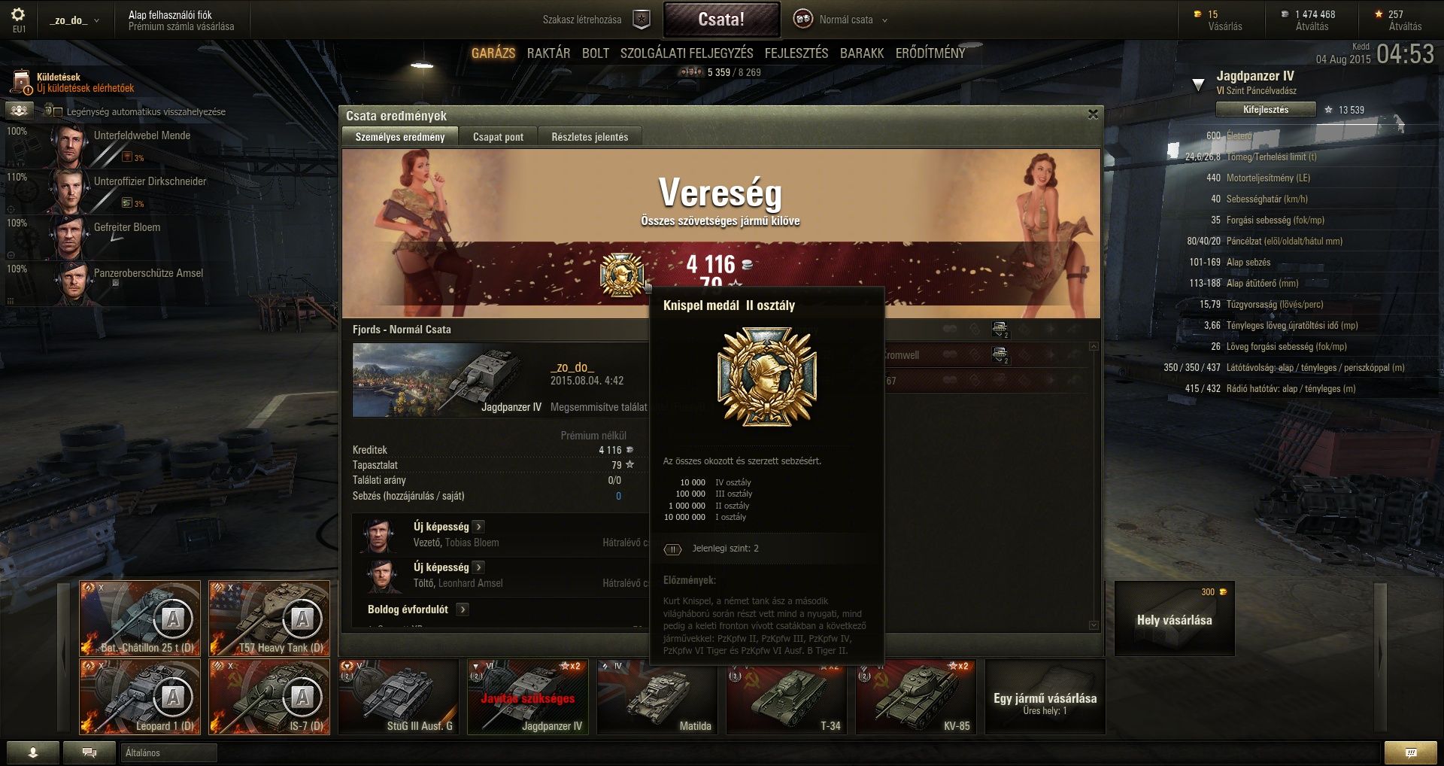Screen dimensions: 1444x766
Task: Toggle automatic crew return checkbox
Action: pyautogui.click(x=57, y=112)
